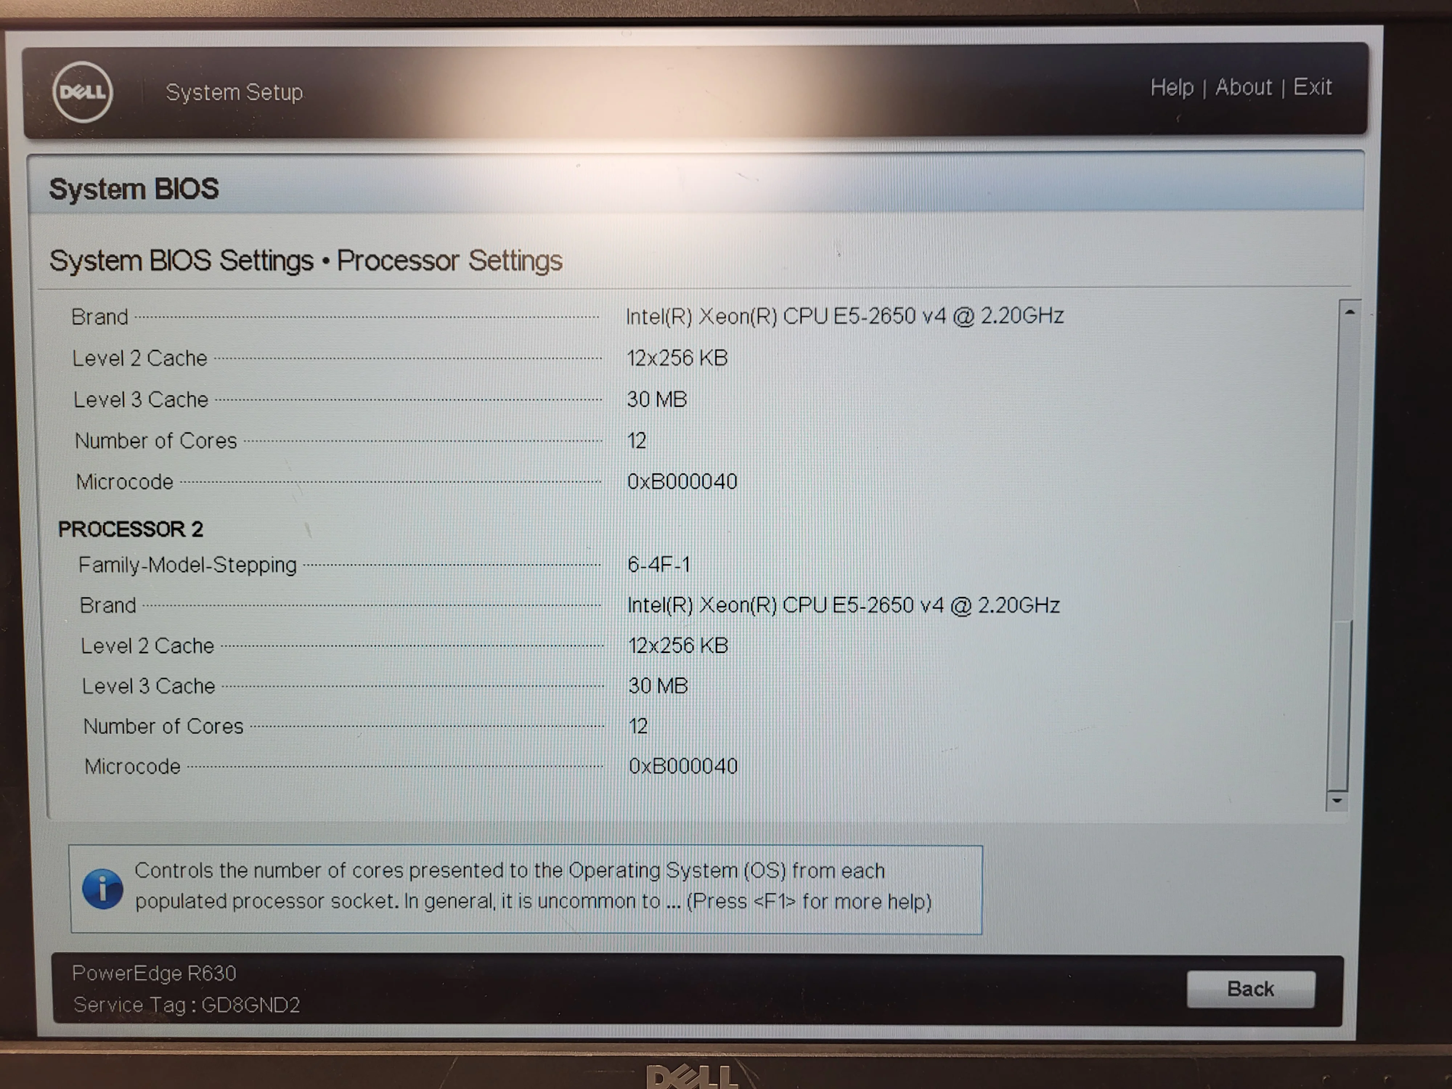
Task: Select Microcode label above PROCESSOR 2 heading
Action: [125, 482]
